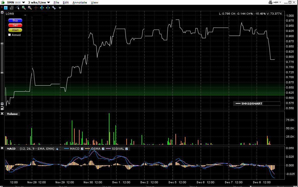
Task: Click the gray cubes grouping icon
Action: point(270,2)
